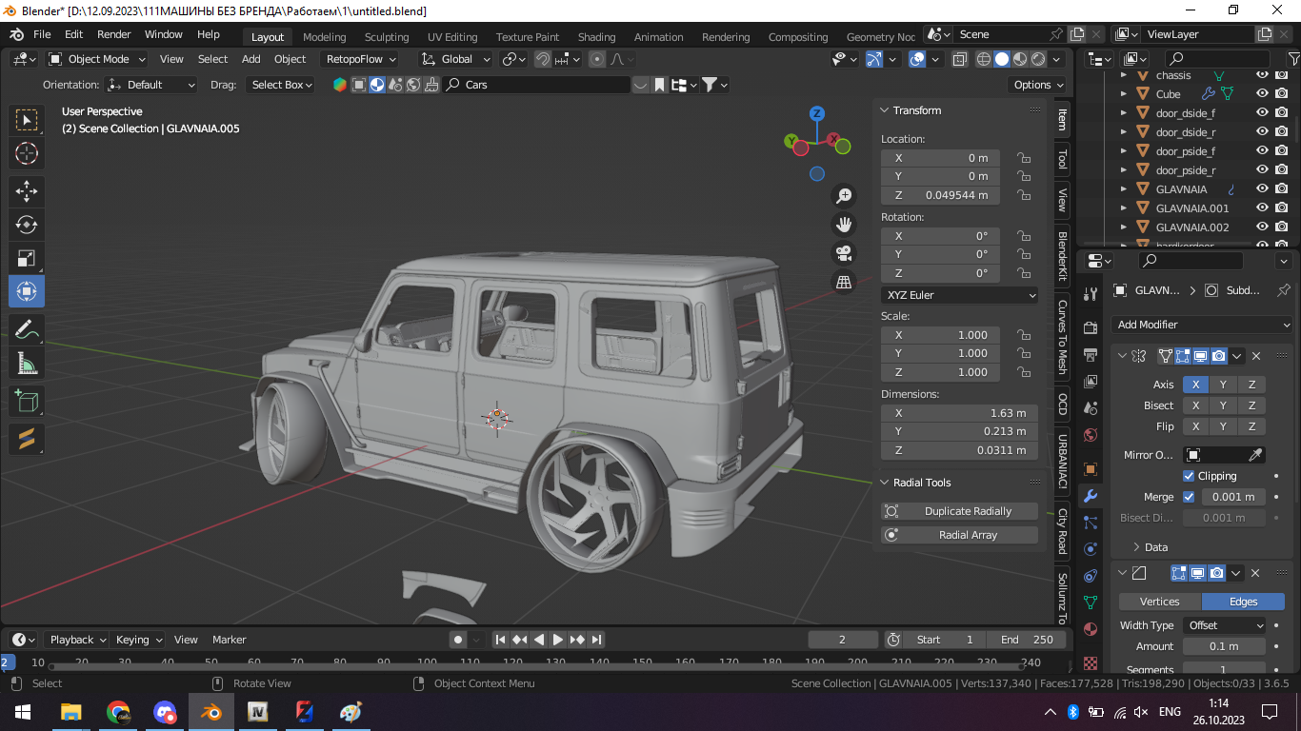Select the Add Cube tool
The image size is (1301, 731).
tap(27, 401)
